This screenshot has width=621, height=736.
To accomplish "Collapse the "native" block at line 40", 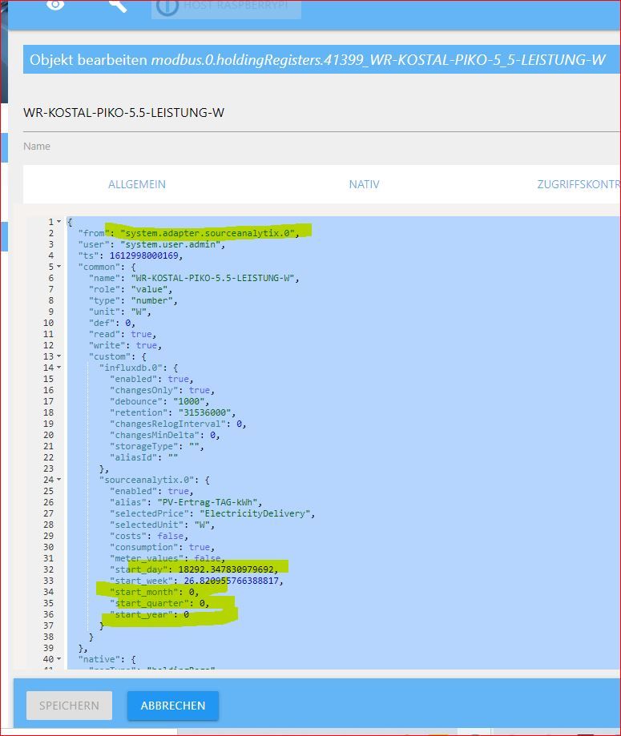I will point(58,659).
